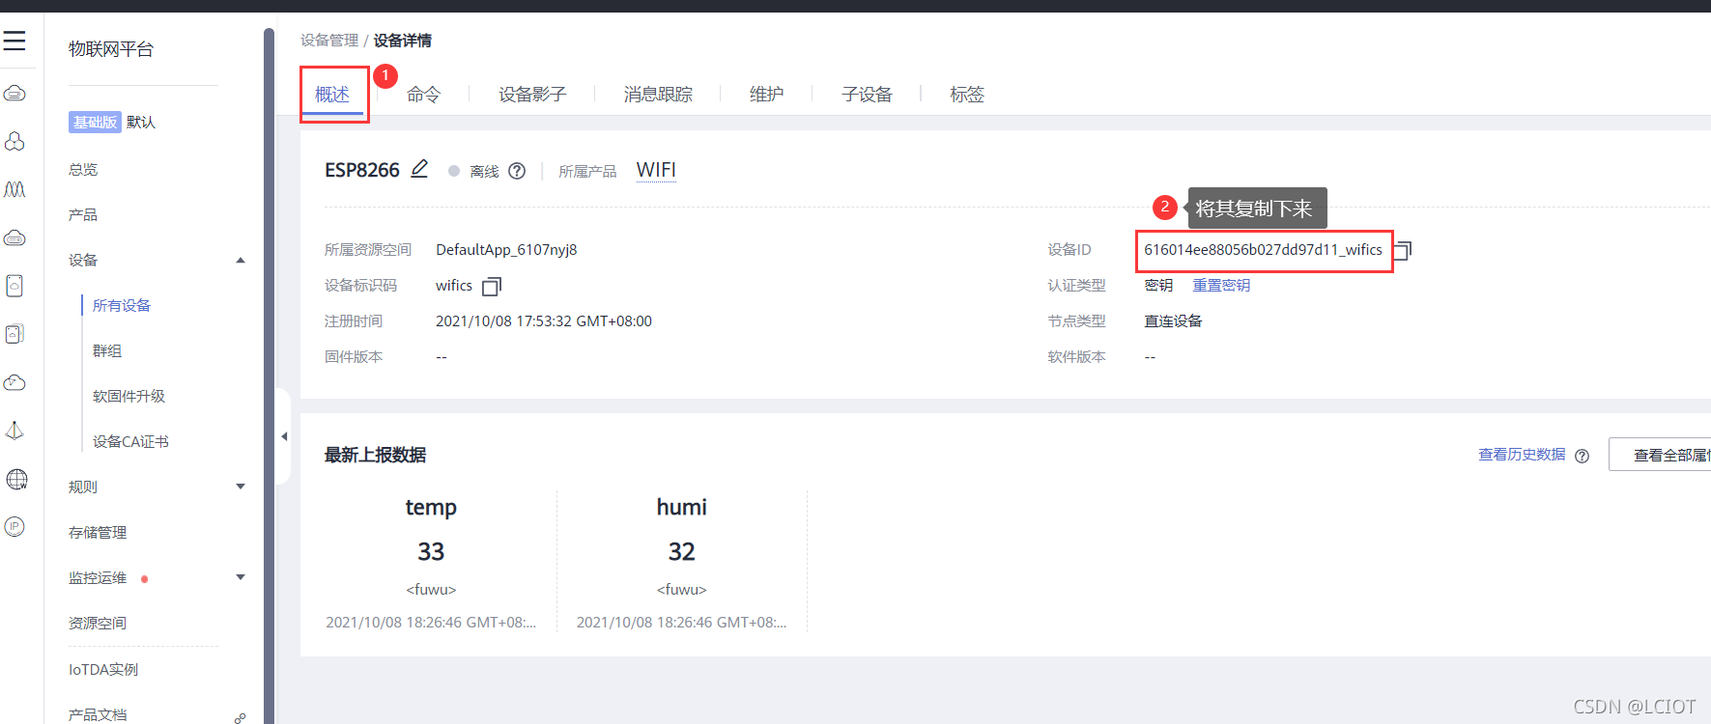Viewport: 1711px width, 724px height.
Task: Click the DefaultApp_6107nyj8 resource space value
Action: 506,249
